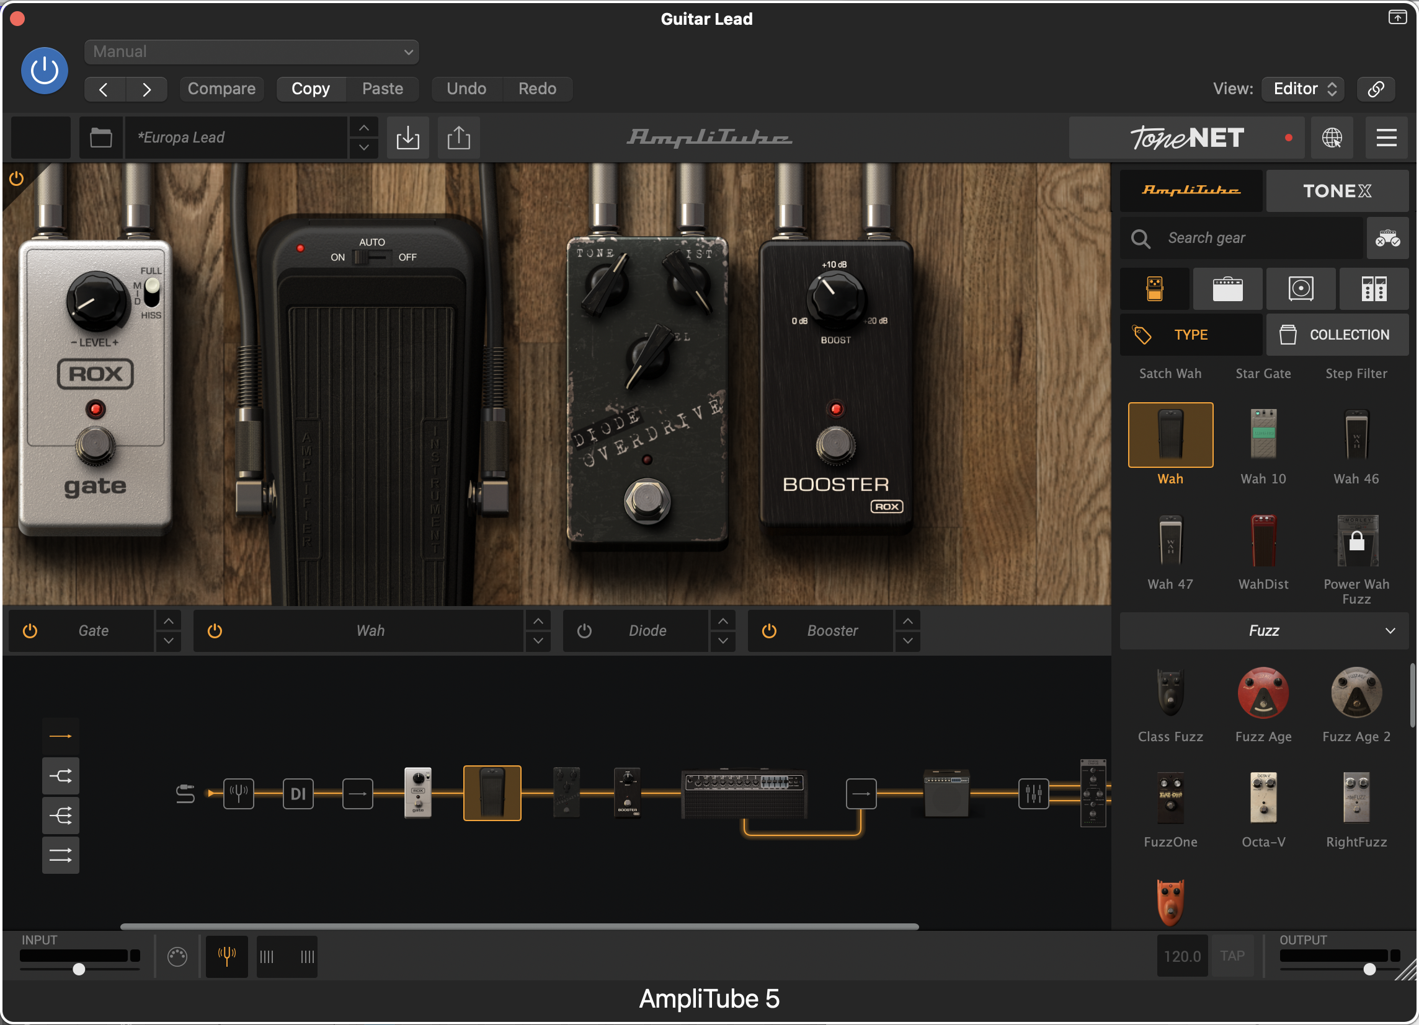The image size is (1419, 1025).
Task: Toggle the Gate pedal power button
Action: coord(30,631)
